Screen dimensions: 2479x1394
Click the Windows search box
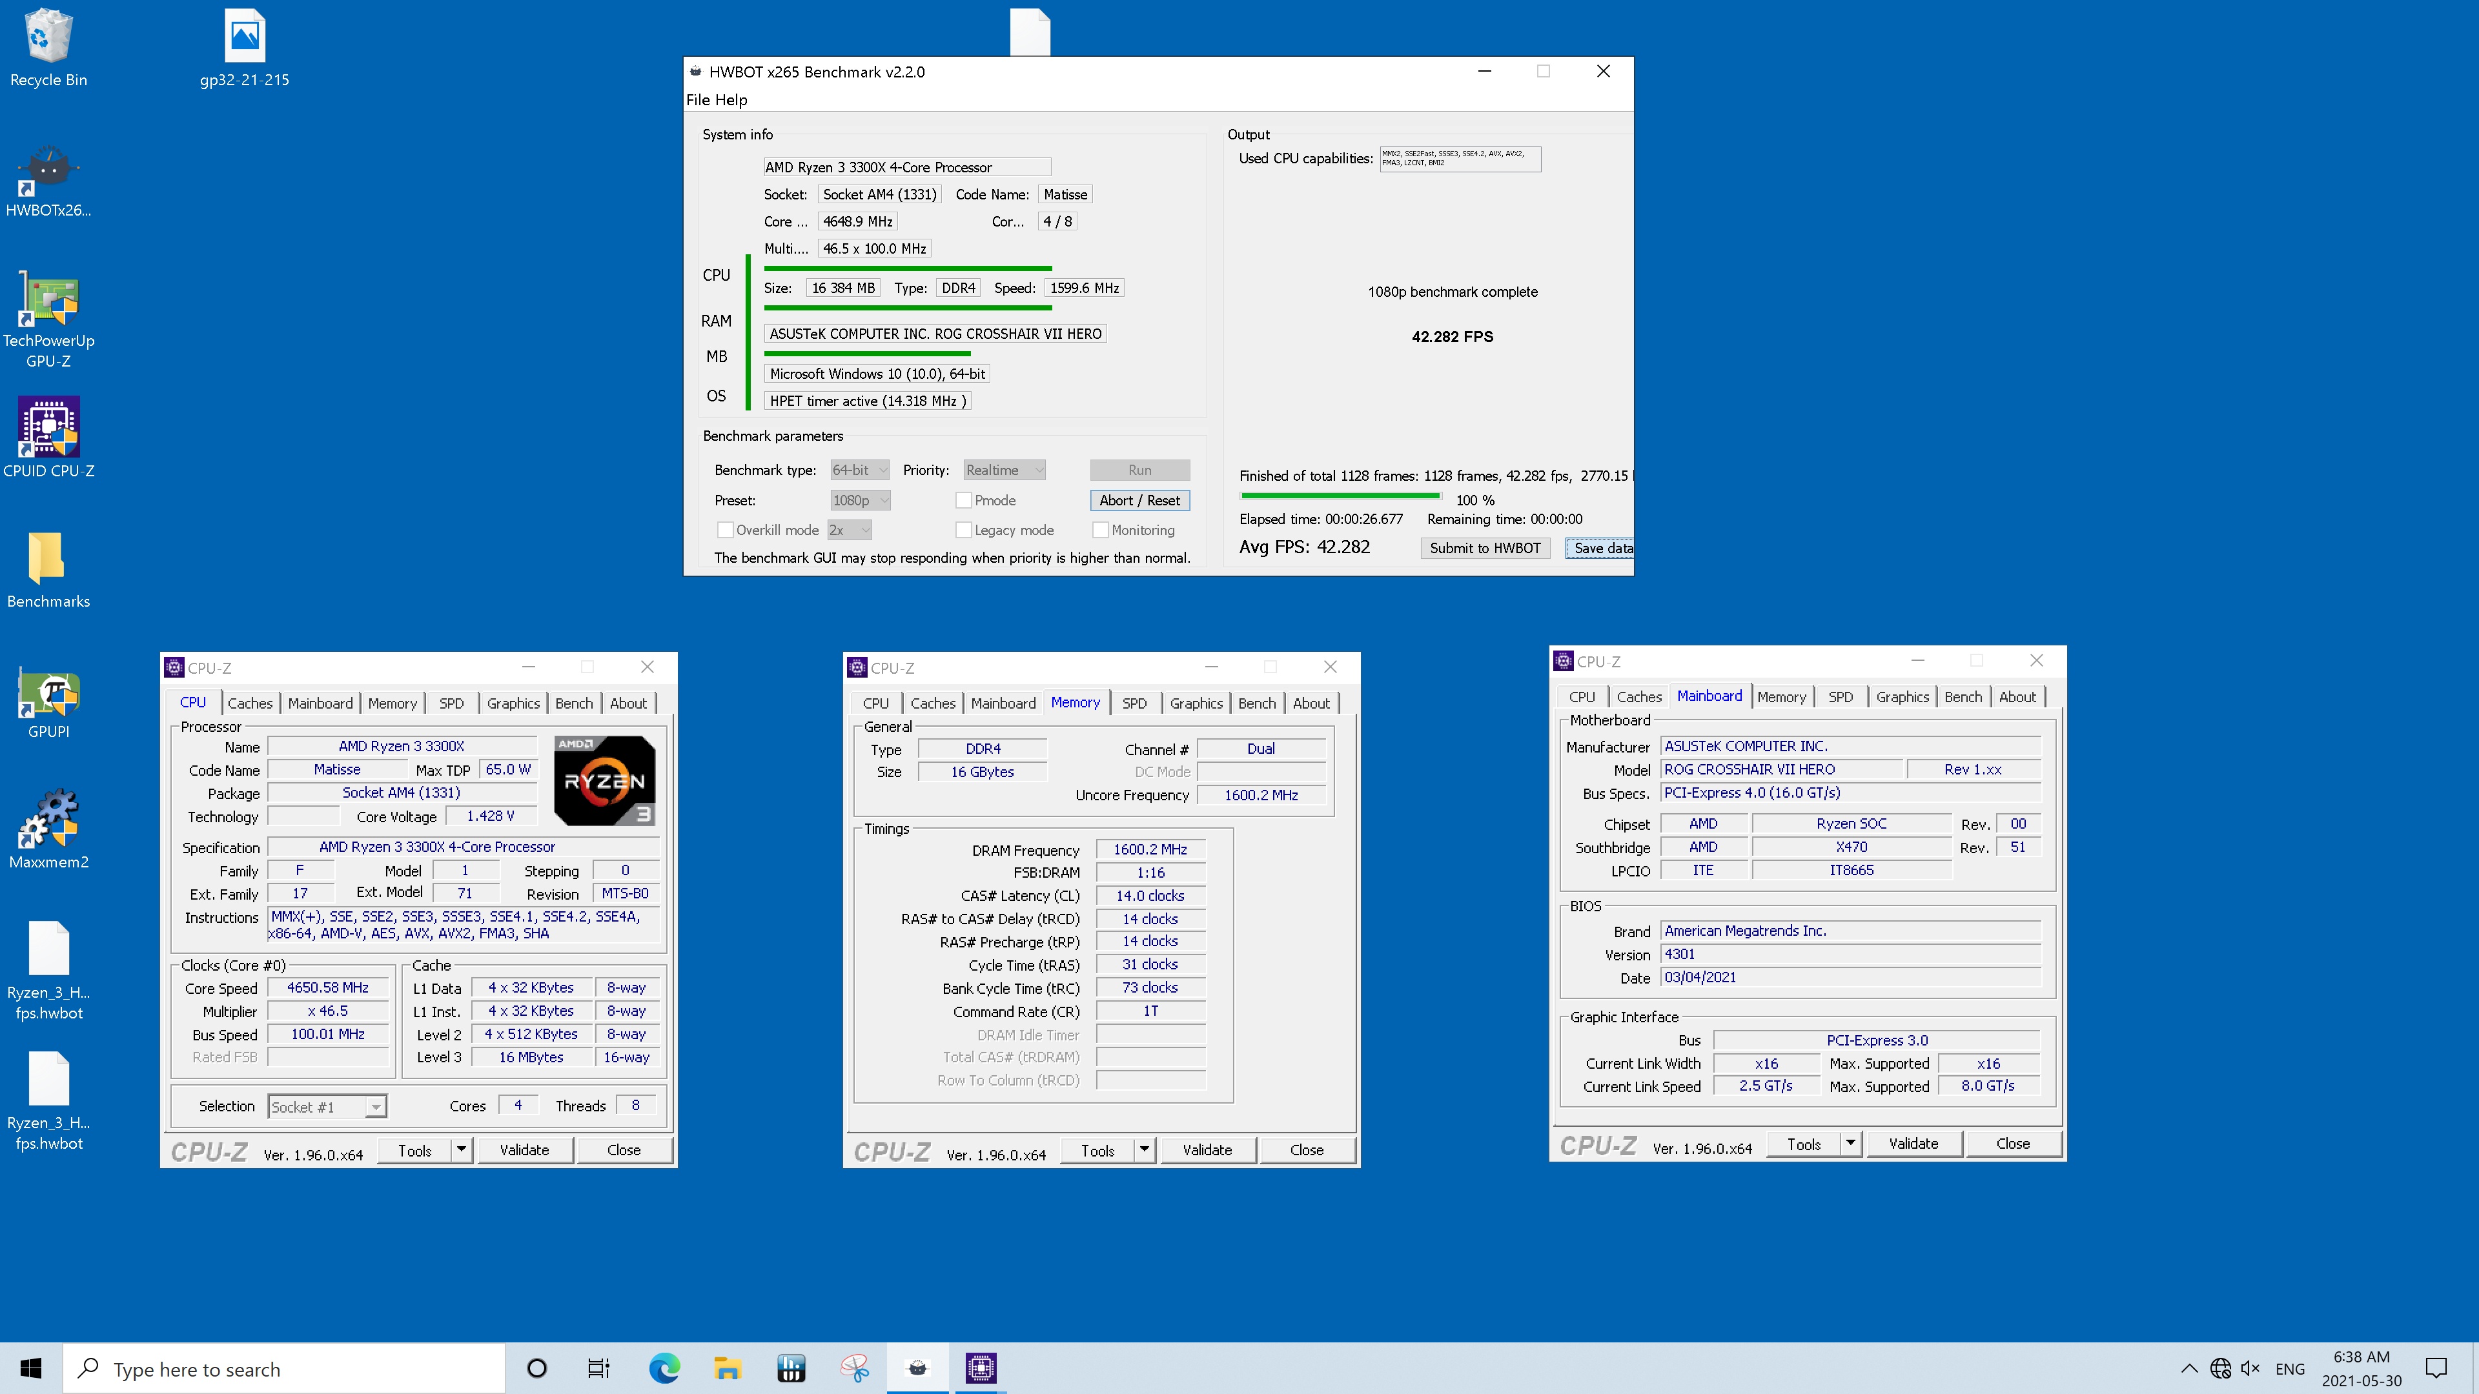coord(284,1368)
